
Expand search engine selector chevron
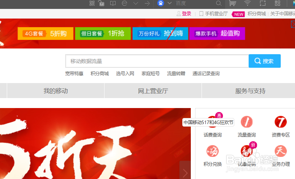point(169,3)
